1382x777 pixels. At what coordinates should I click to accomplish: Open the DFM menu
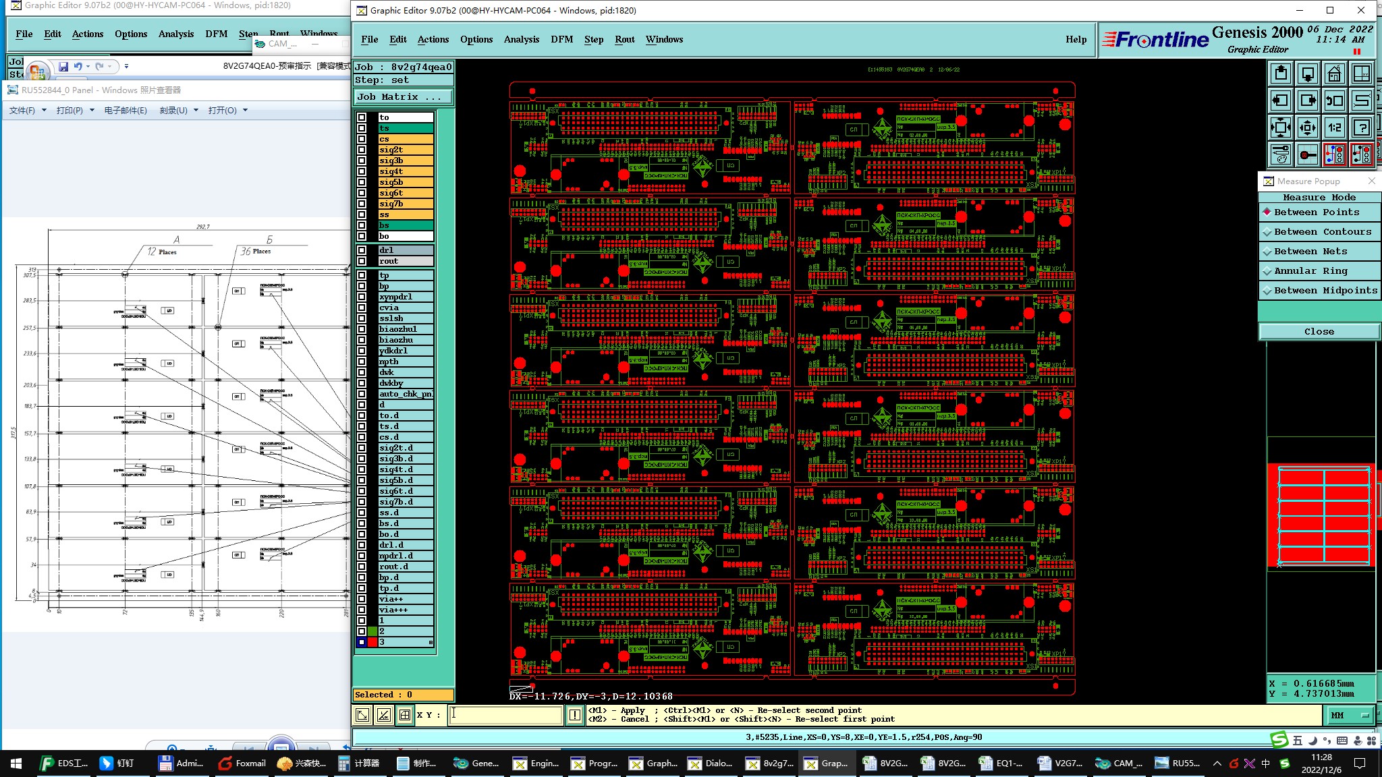561,39
